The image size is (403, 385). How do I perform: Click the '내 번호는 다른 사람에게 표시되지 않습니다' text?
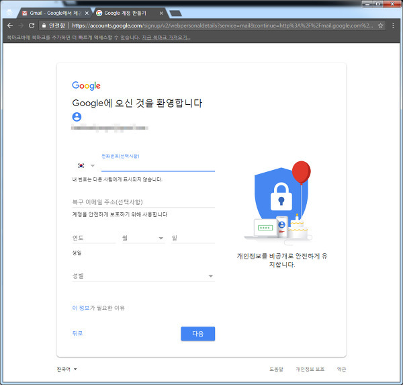coord(117,179)
